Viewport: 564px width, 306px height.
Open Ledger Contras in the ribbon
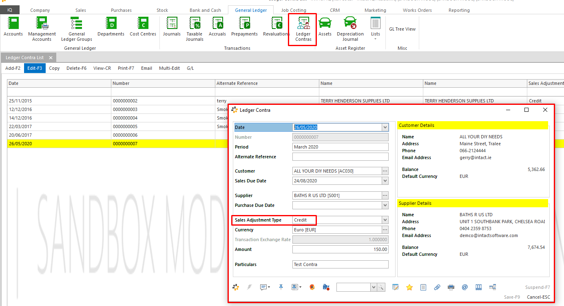303,29
